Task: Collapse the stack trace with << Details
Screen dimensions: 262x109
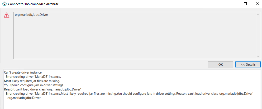Action: point(248,65)
